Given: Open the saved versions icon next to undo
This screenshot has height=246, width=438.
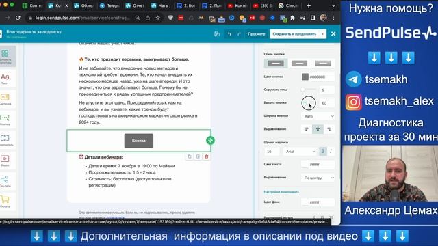Looking at the screenshot, I should 217,34.
